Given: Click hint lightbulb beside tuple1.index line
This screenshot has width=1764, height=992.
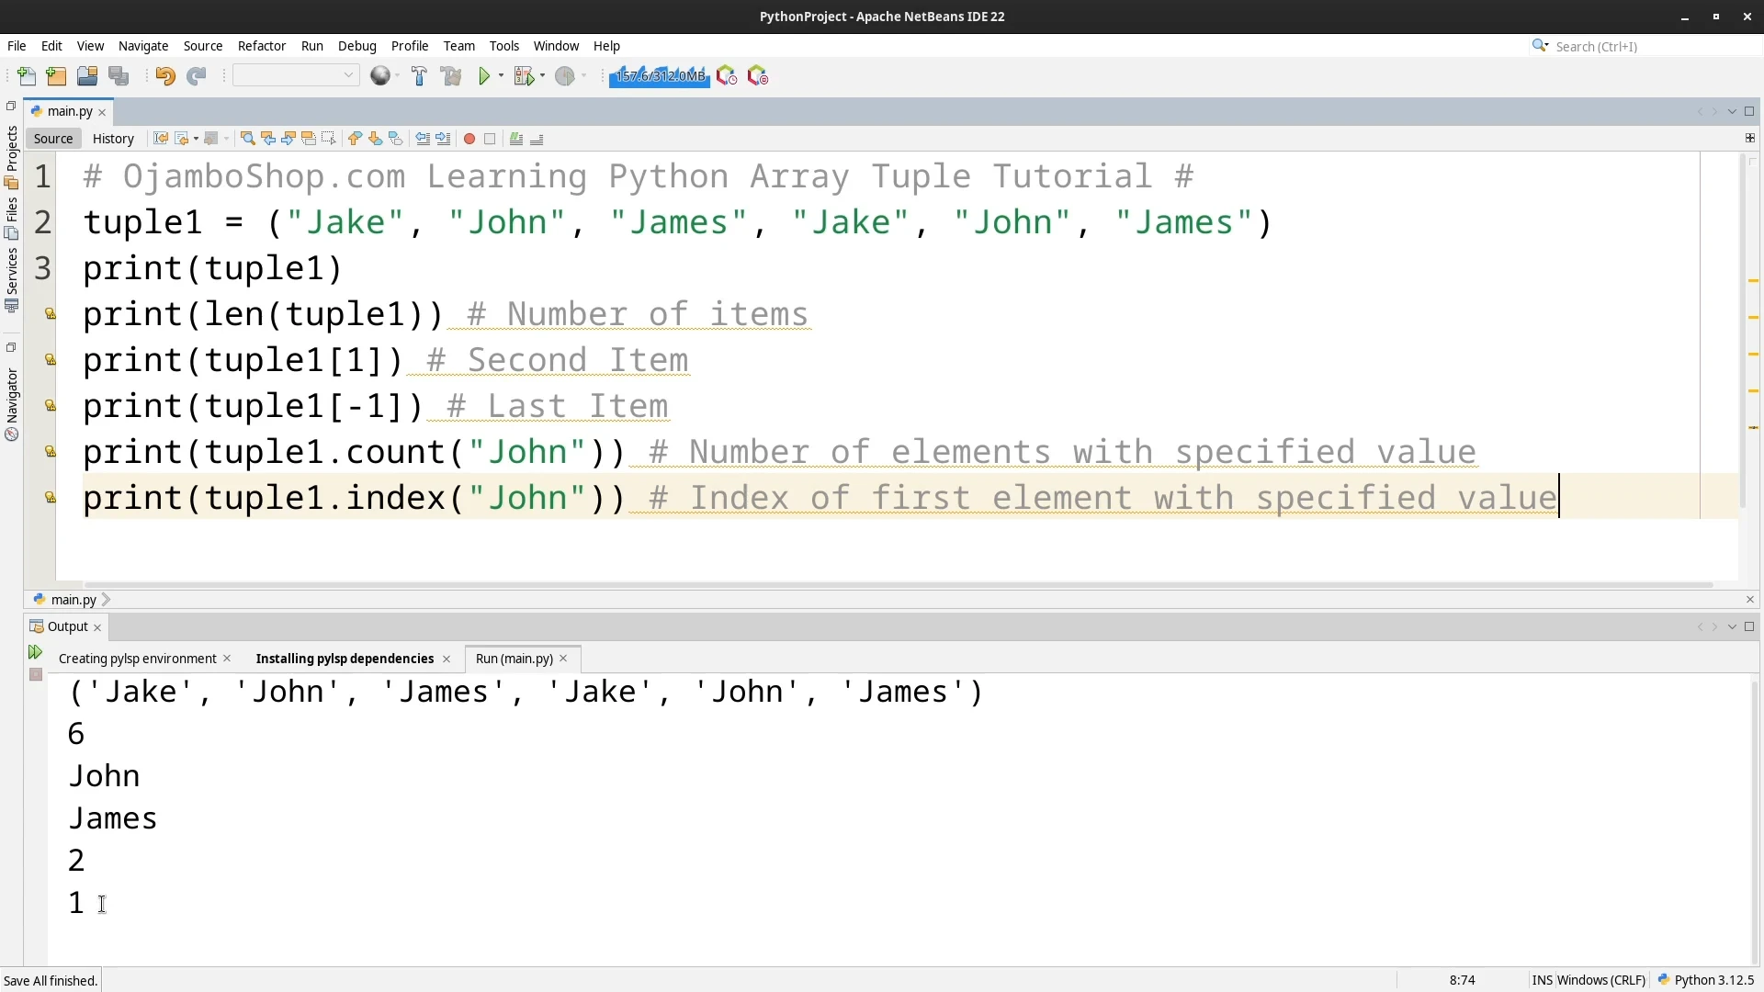Looking at the screenshot, I should tap(50, 497).
